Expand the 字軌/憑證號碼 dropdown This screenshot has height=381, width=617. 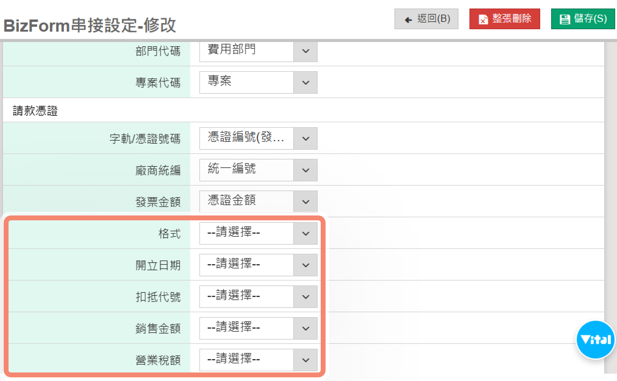305,138
